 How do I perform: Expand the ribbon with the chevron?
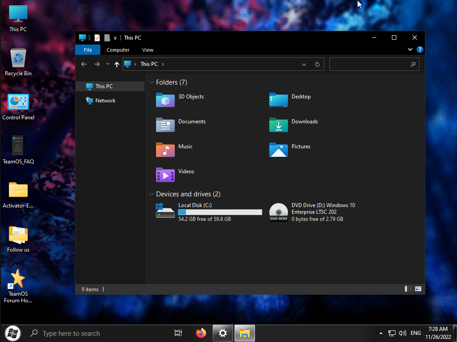[x=410, y=50]
